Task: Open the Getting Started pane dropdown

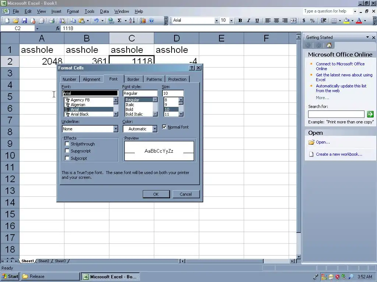Action: click(x=367, y=37)
